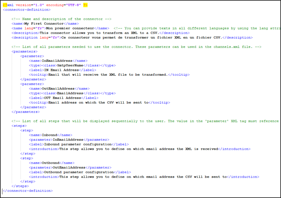This screenshot has width=281, height=198.
Task: Click the 'IN Email Address' label text
Action: [x=61, y=70]
